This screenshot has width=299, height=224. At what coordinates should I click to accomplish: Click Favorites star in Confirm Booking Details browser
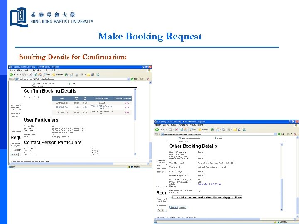click(x=54, y=75)
